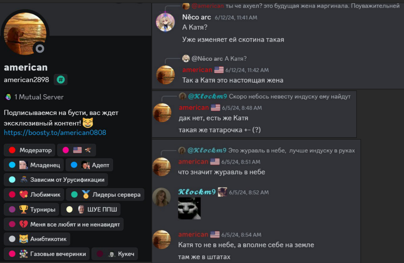
Task: Select the Газовые вечеринки role chip
Action: point(47,254)
